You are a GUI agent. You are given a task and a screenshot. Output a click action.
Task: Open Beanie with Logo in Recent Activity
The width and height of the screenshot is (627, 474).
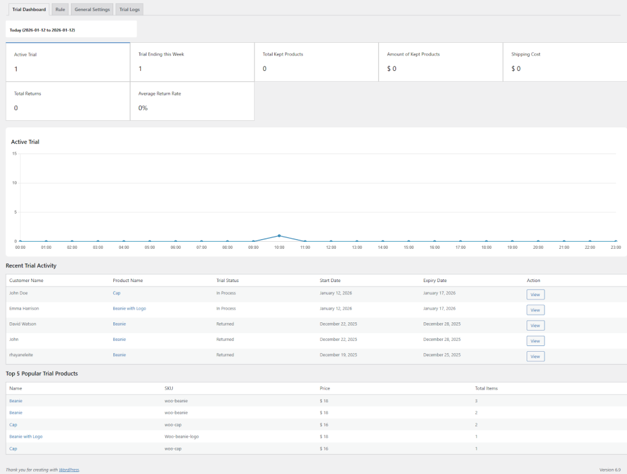click(129, 308)
